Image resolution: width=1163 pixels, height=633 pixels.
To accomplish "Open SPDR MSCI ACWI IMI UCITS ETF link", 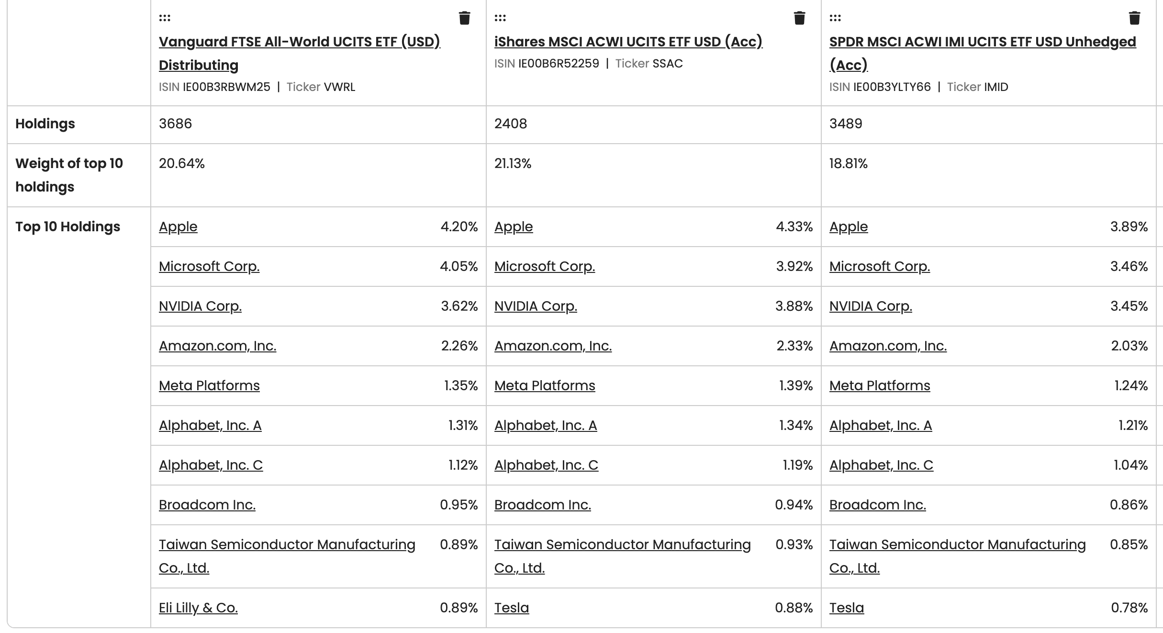I will point(983,53).
